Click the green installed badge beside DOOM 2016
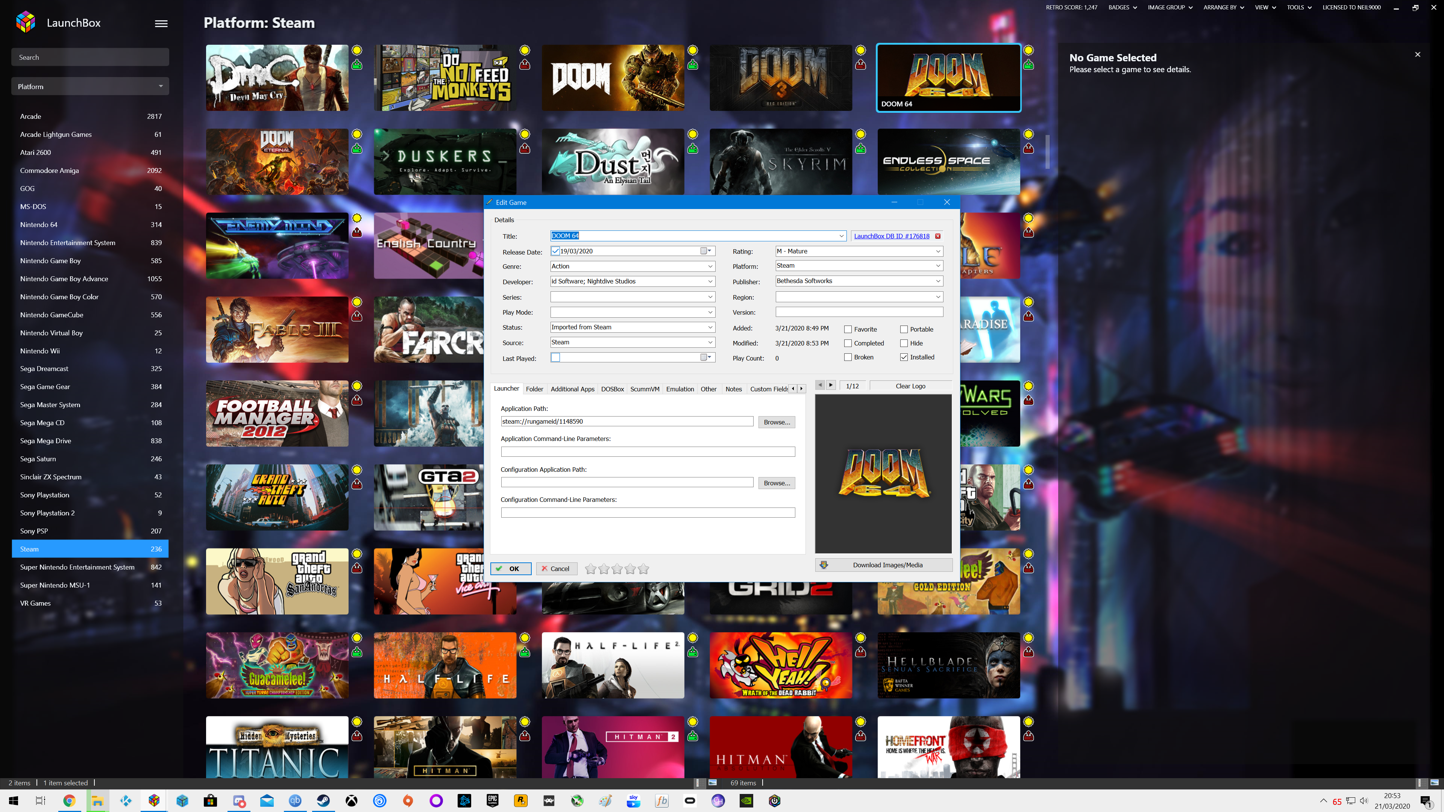The image size is (1444, 812). click(693, 64)
